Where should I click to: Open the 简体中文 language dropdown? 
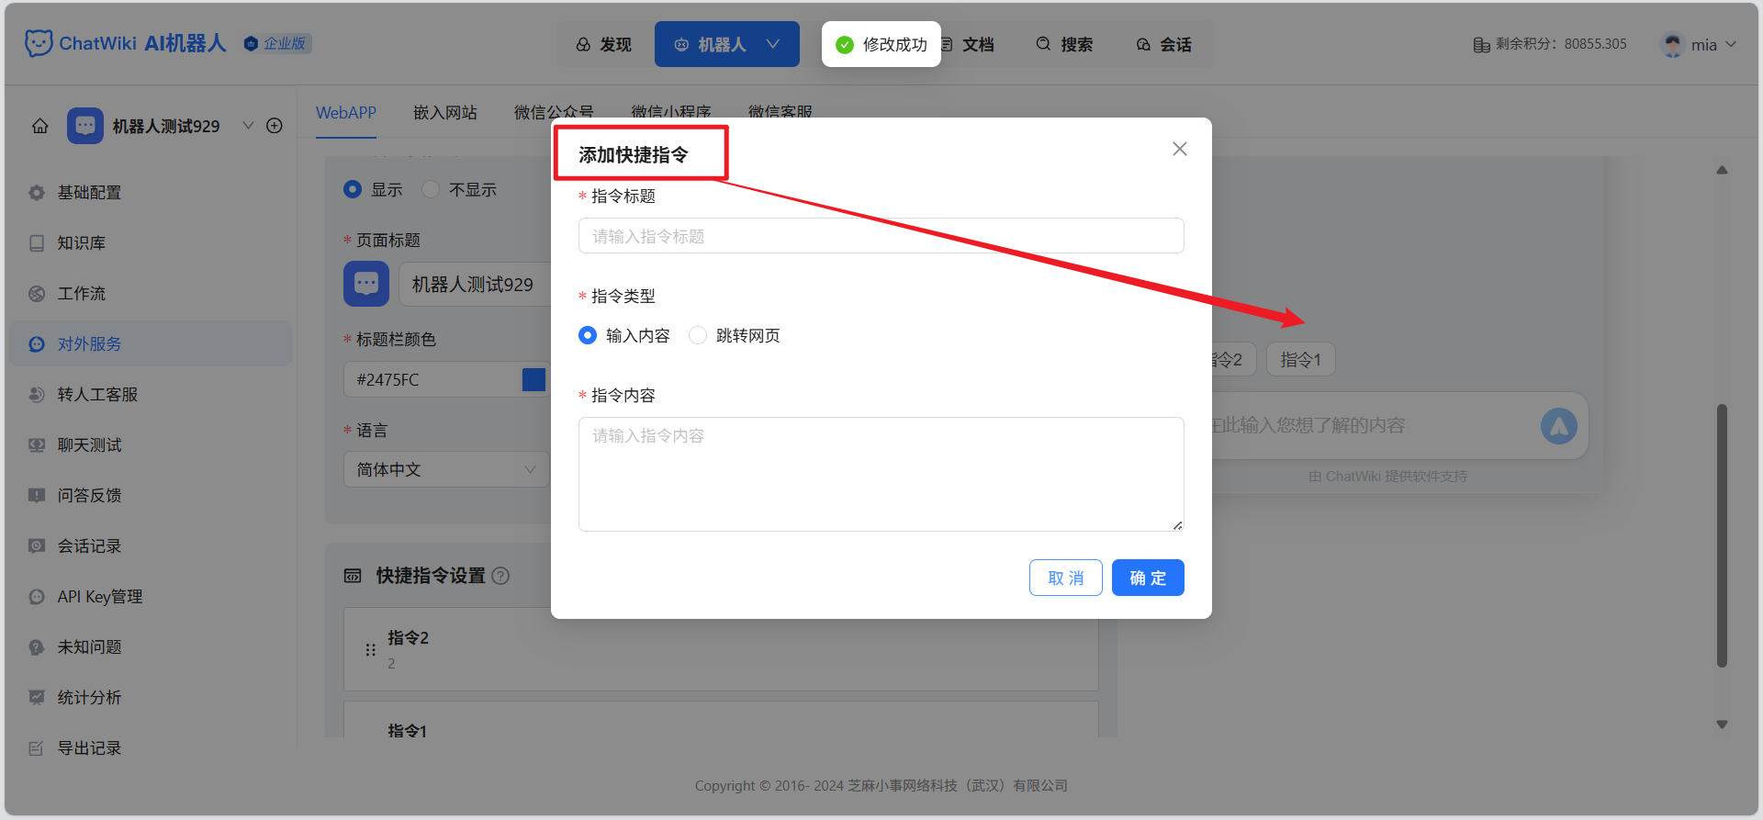tap(446, 469)
